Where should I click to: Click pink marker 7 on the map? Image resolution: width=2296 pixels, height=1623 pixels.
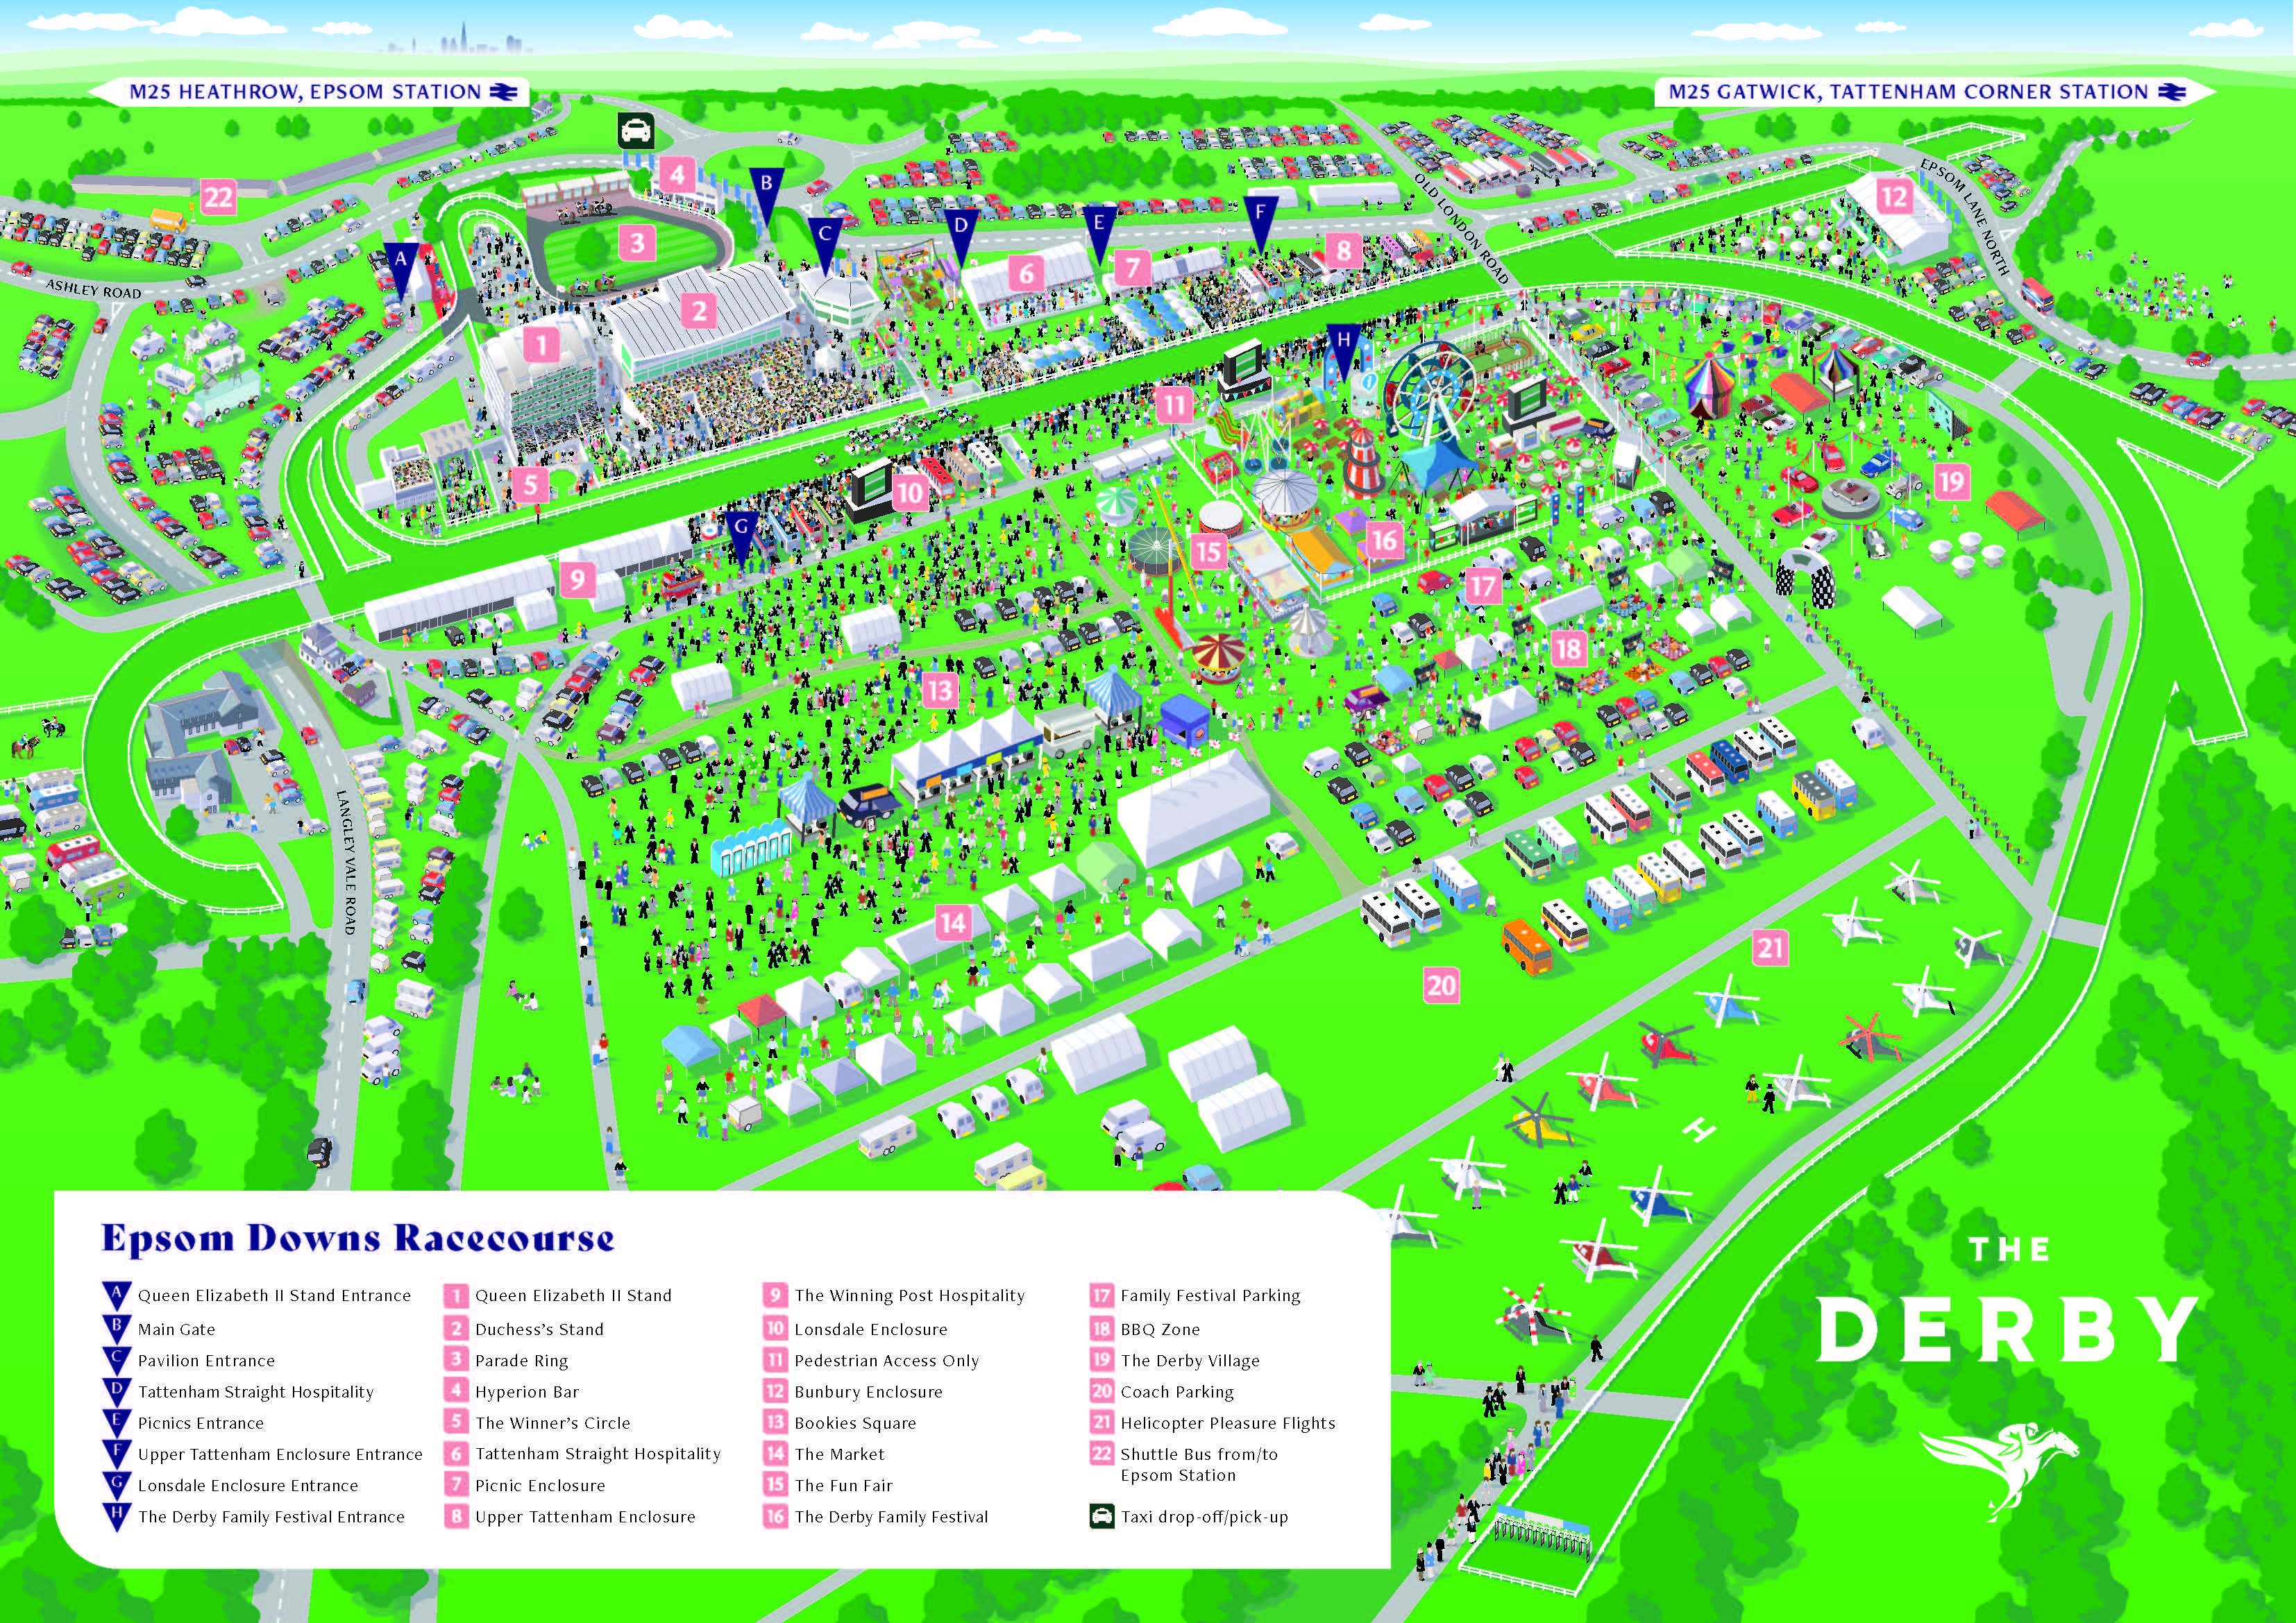click(x=1132, y=267)
